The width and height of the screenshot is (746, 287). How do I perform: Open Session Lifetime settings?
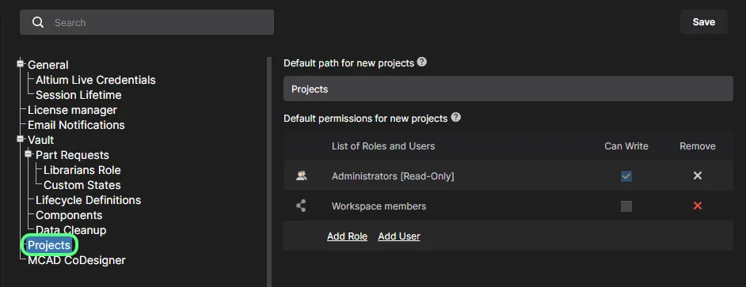point(78,95)
